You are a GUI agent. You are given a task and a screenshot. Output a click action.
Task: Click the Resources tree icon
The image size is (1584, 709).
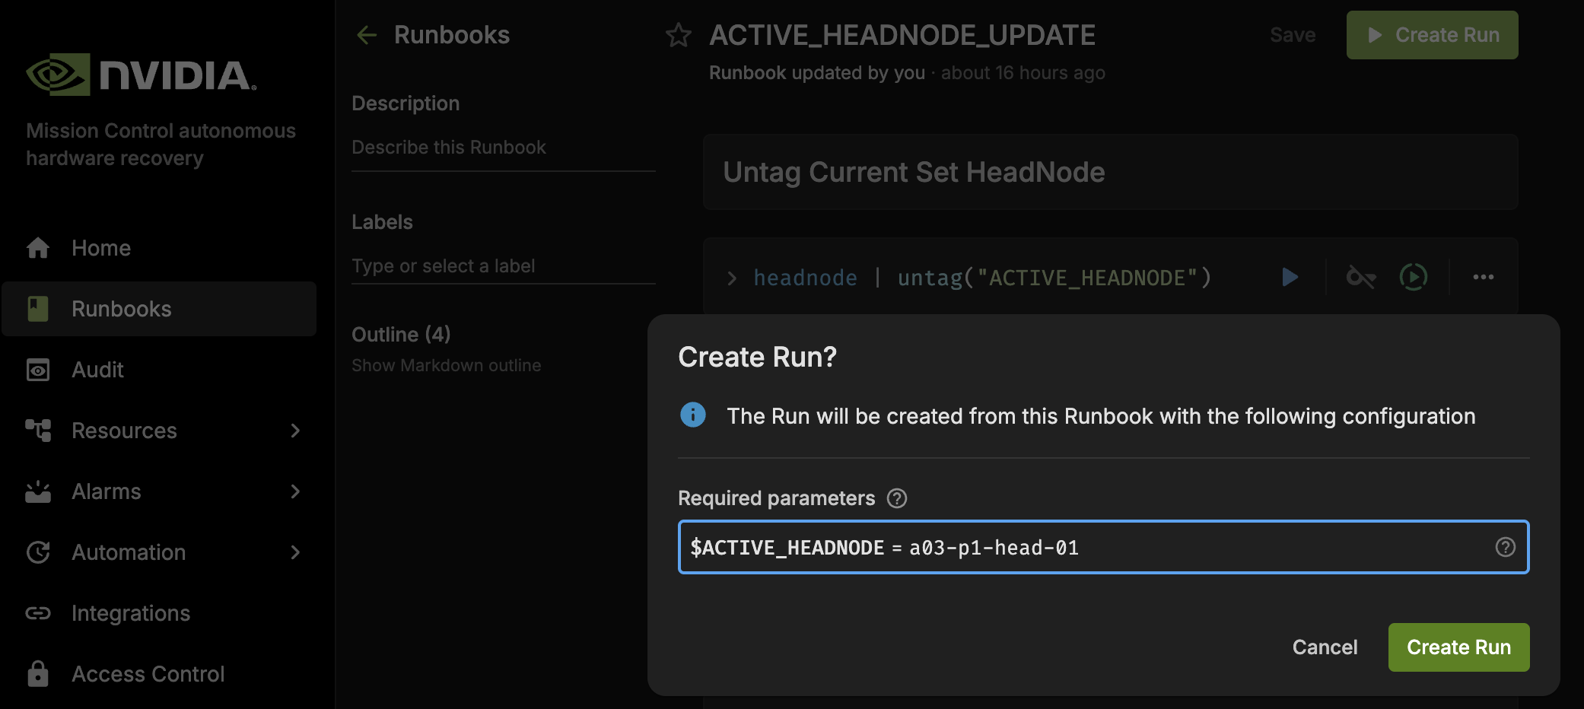click(38, 431)
